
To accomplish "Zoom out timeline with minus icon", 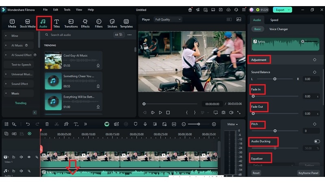I will [x=184, y=124].
